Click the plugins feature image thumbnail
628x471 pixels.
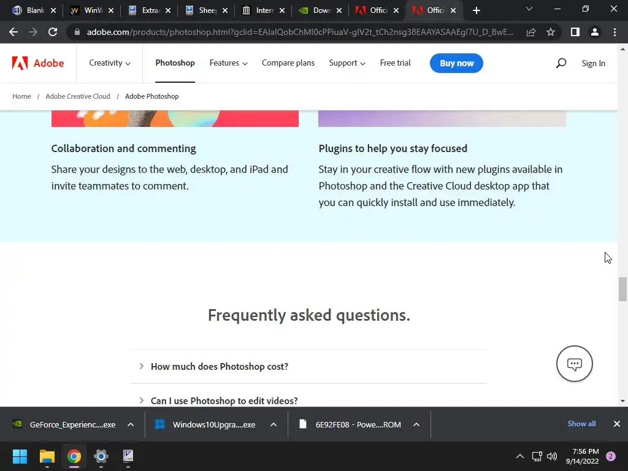click(x=442, y=118)
